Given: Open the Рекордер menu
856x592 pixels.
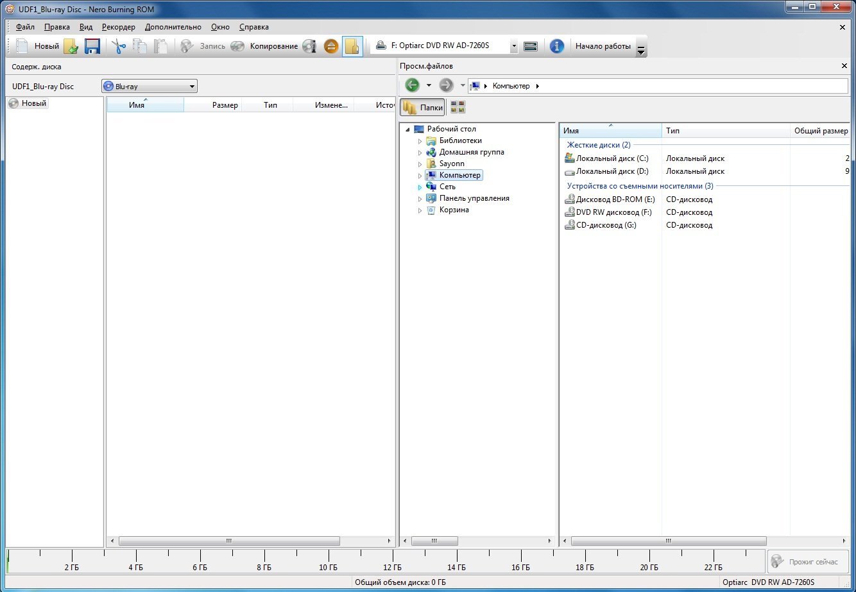Looking at the screenshot, I should coord(118,27).
